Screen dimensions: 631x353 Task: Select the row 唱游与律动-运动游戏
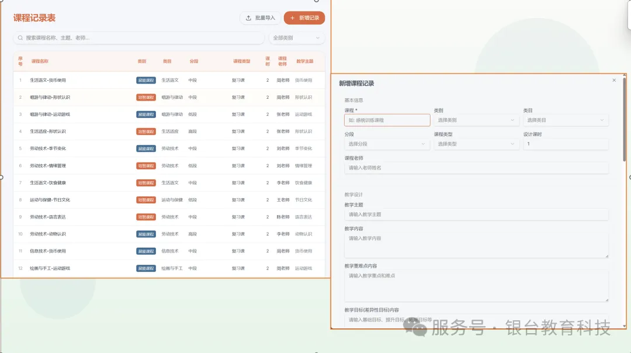pos(169,115)
